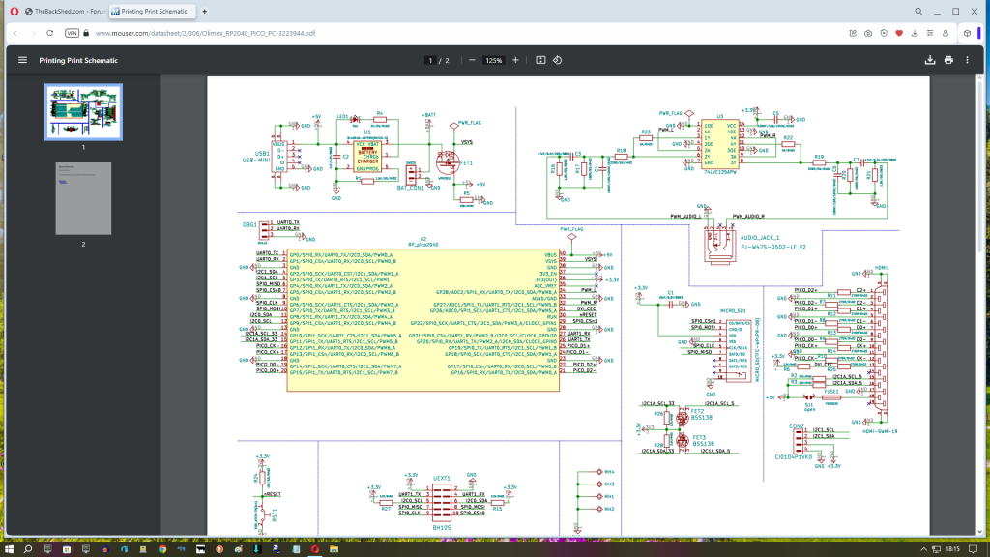This screenshot has height=557, width=990.
Task: Rotate the PDF counterclockwise
Action: 558,60
